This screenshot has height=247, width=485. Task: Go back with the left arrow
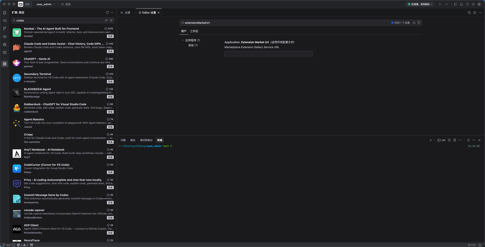440,4
